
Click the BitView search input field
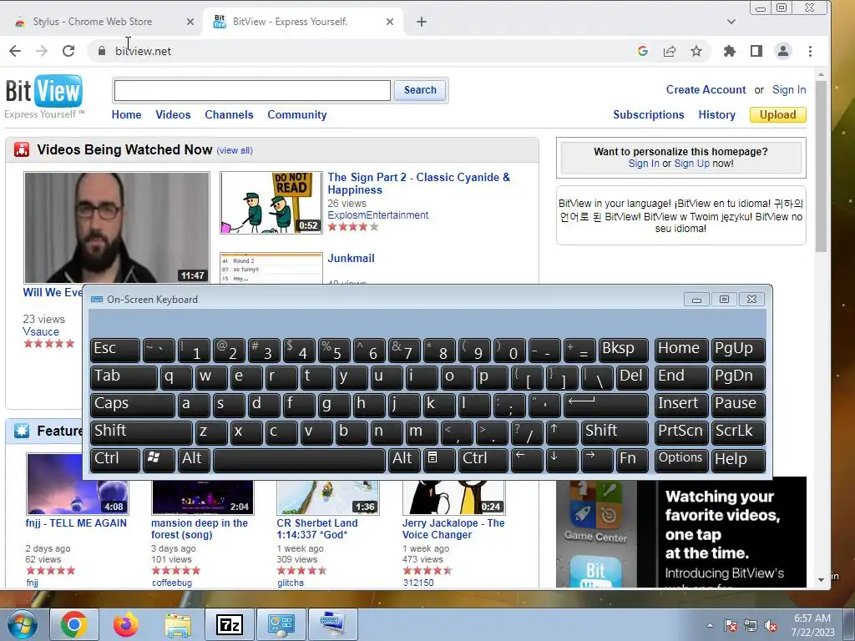[x=252, y=90]
